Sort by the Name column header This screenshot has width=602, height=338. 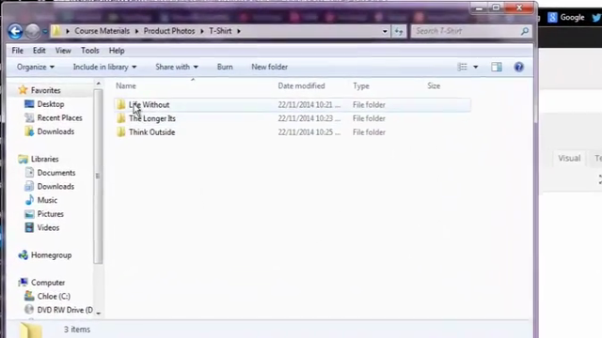(126, 85)
